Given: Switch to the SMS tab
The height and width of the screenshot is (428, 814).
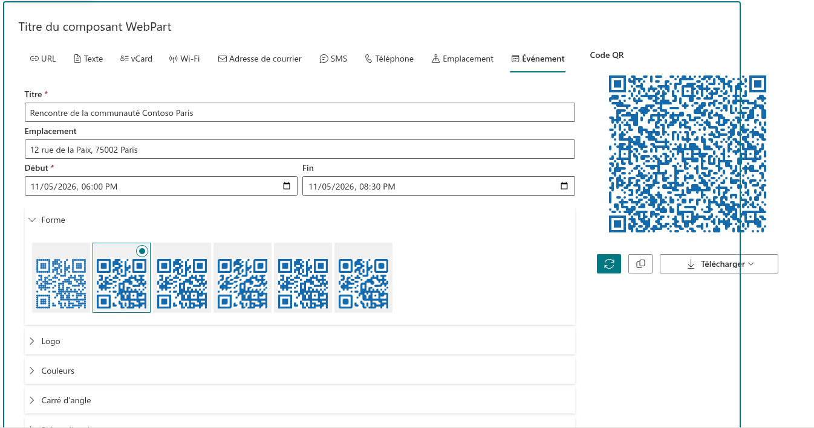Looking at the screenshot, I should [333, 59].
